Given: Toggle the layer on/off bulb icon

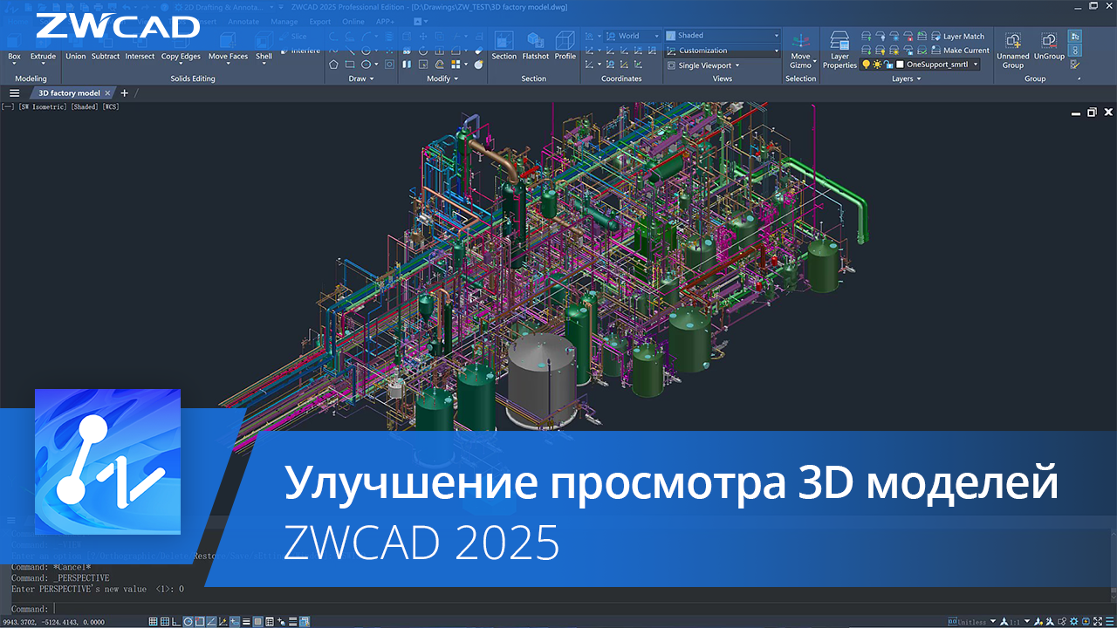Looking at the screenshot, I should point(867,64).
